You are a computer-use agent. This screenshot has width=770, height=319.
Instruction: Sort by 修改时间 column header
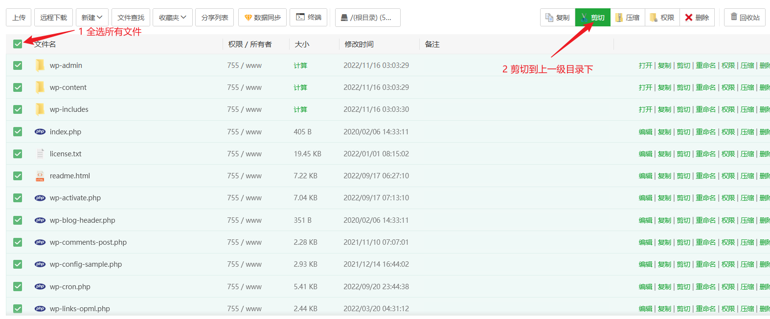coord(359,44)
